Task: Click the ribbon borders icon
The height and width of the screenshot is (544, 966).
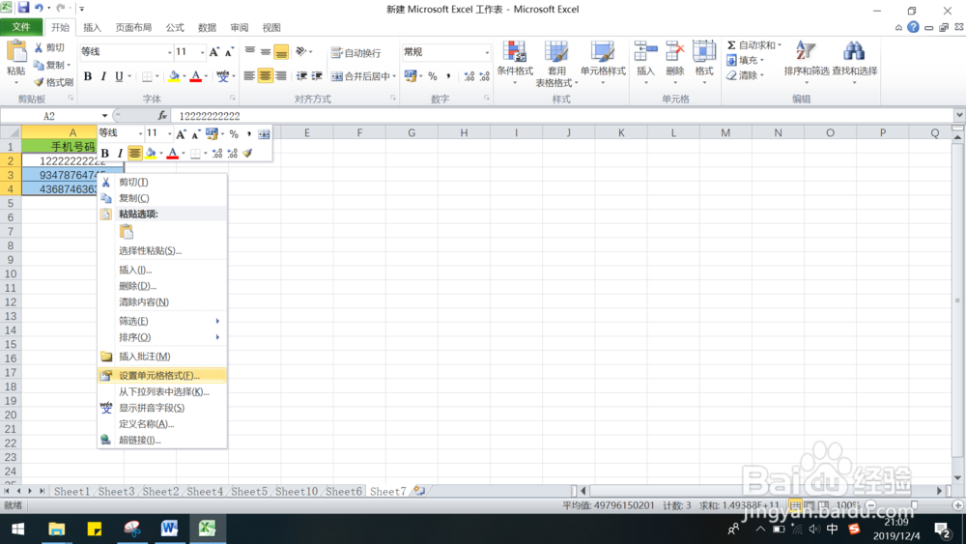Action: point(147,76)
